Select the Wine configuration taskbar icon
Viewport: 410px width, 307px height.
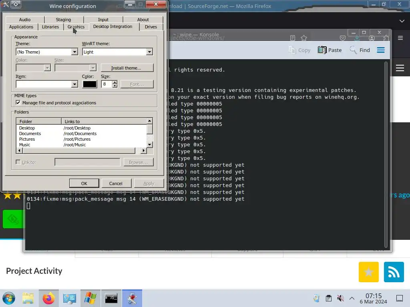coord(132,298)
